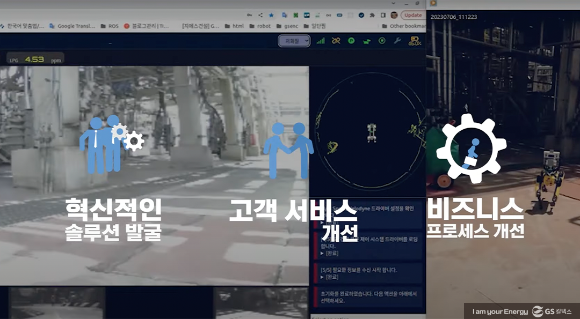Open the browser profile avatar

click(x=393, y=16)
